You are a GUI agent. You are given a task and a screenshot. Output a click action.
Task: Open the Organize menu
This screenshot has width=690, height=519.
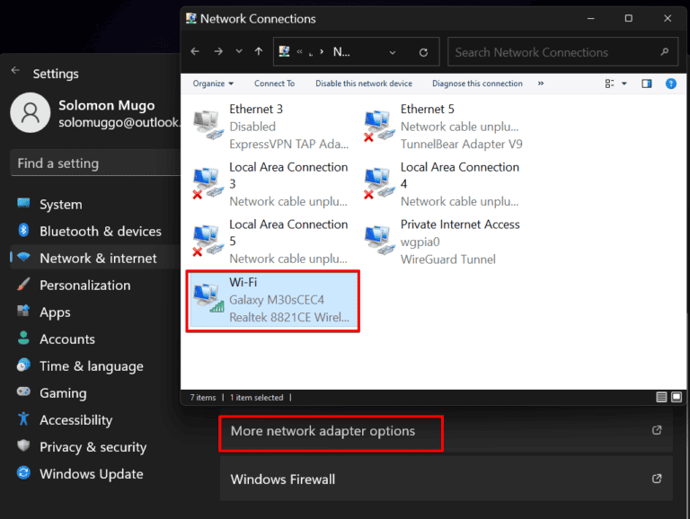(x=213, y=84)
